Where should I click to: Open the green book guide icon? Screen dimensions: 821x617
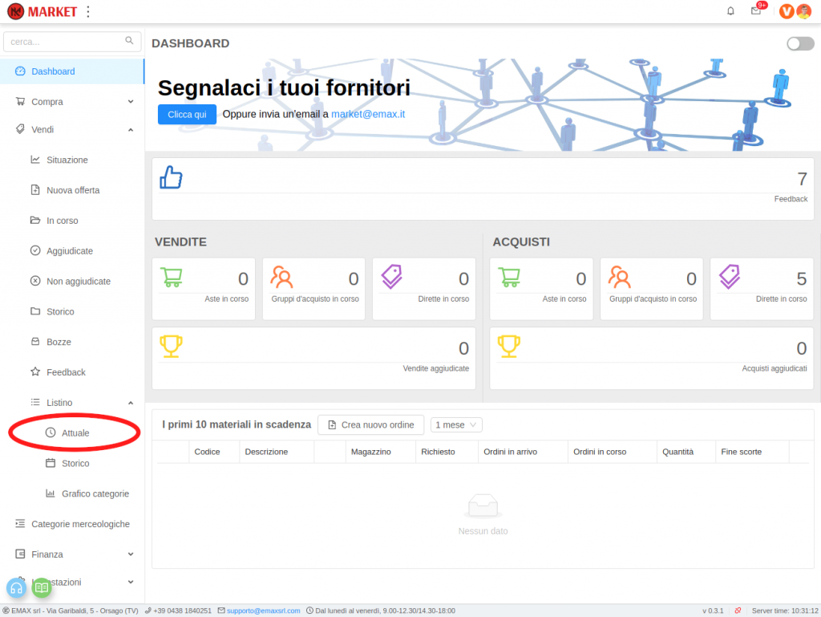pos(42,587)
